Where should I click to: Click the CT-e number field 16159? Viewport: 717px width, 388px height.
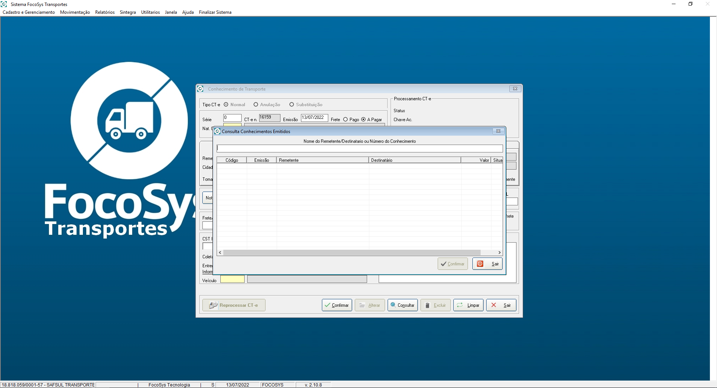click(270, 118)
